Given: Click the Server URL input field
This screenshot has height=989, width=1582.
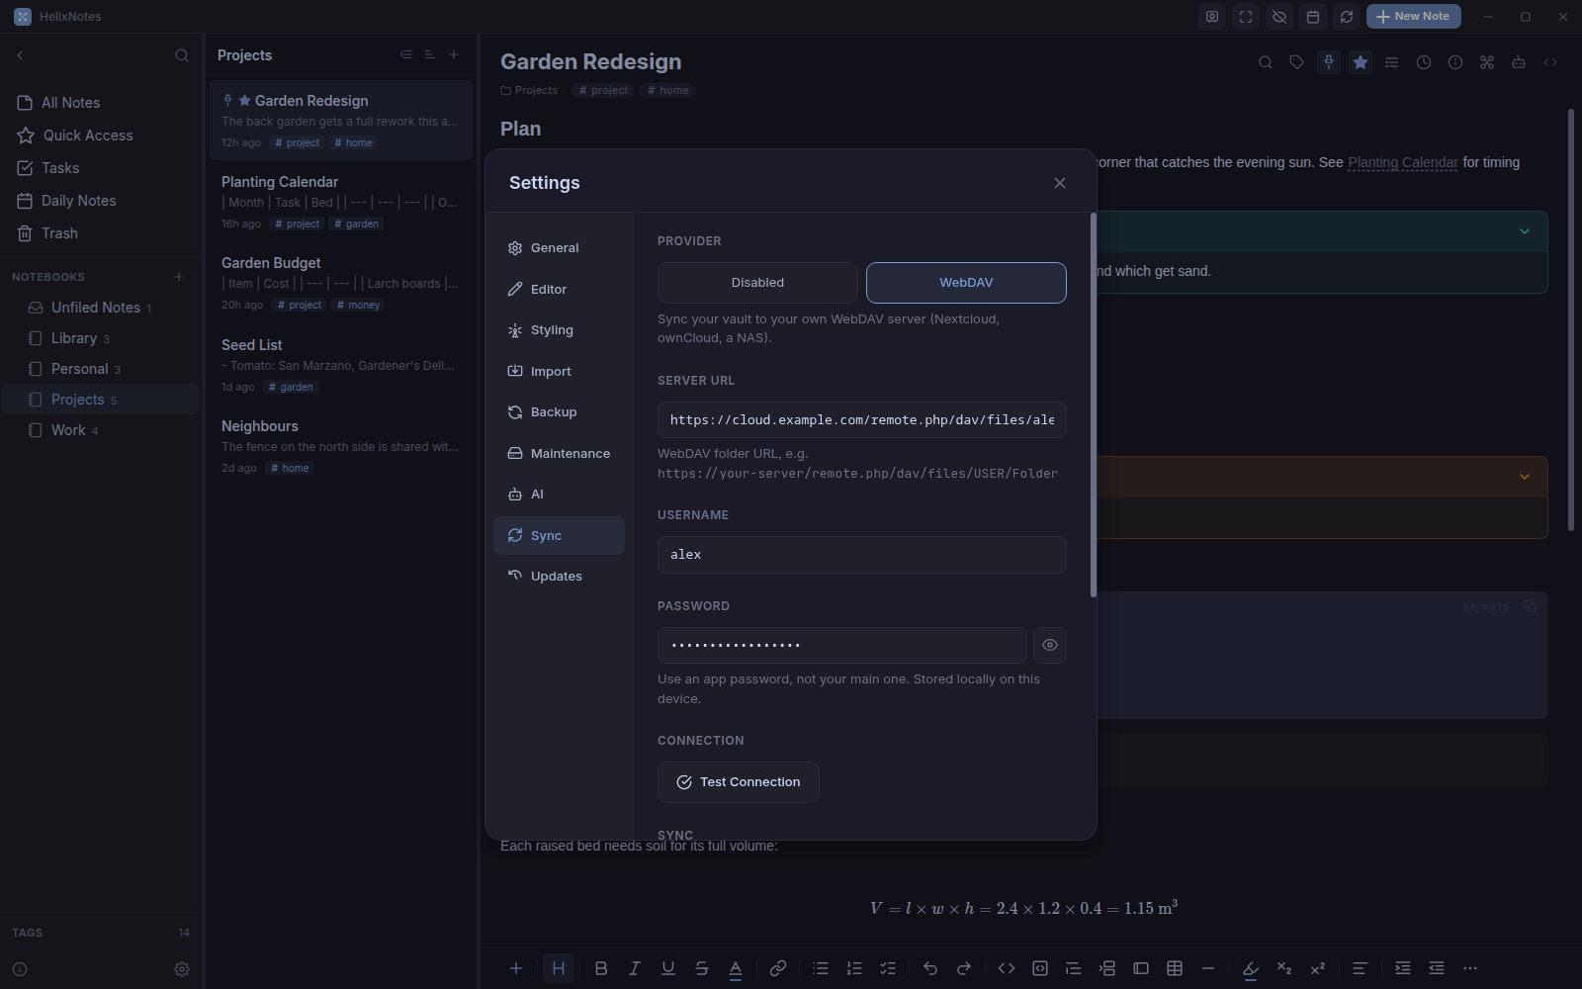Looking at the screenshot, I should [862, 420].
